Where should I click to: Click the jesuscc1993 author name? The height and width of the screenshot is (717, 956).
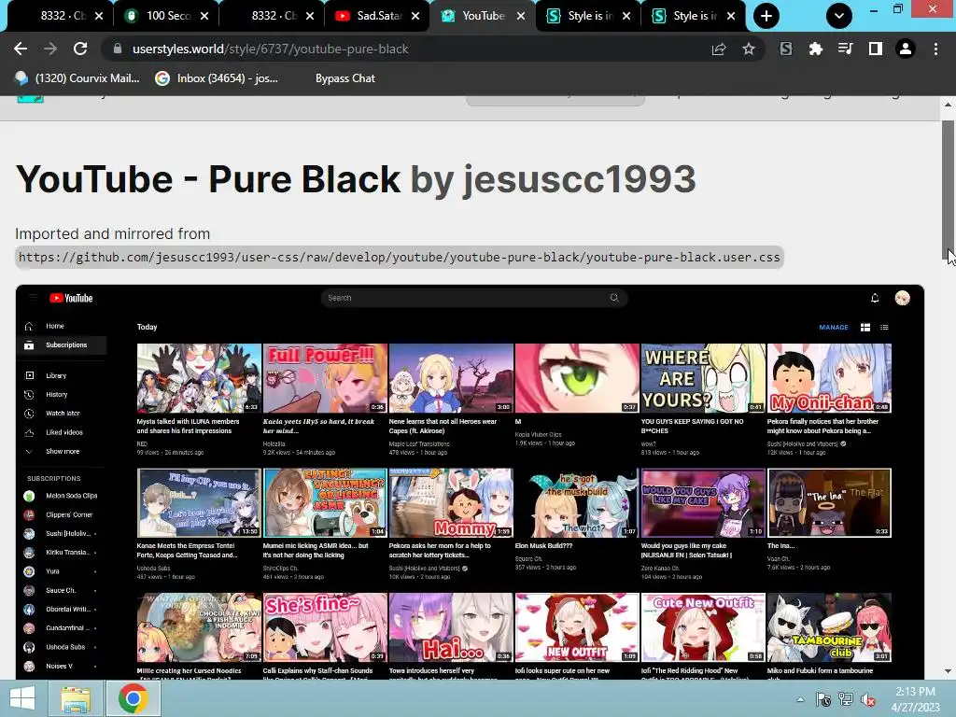pos(579,179)
